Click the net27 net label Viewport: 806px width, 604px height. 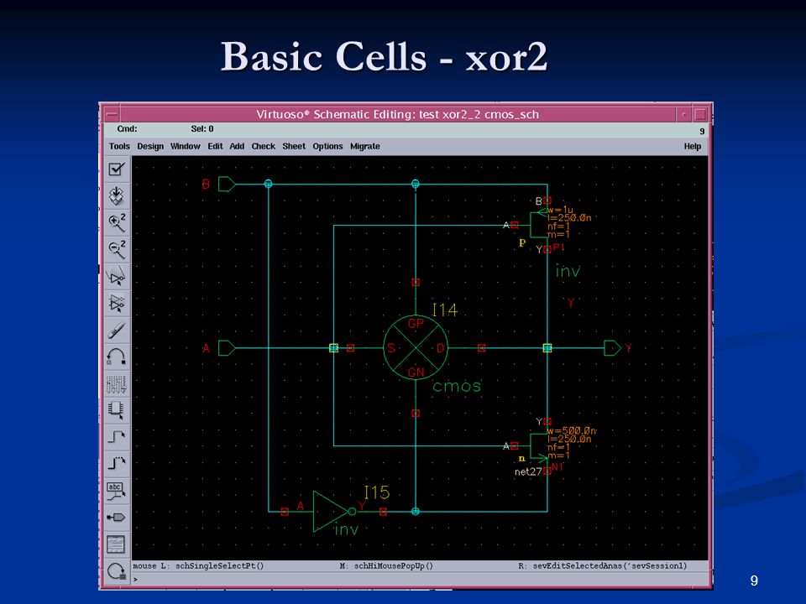tap(528, 471)
